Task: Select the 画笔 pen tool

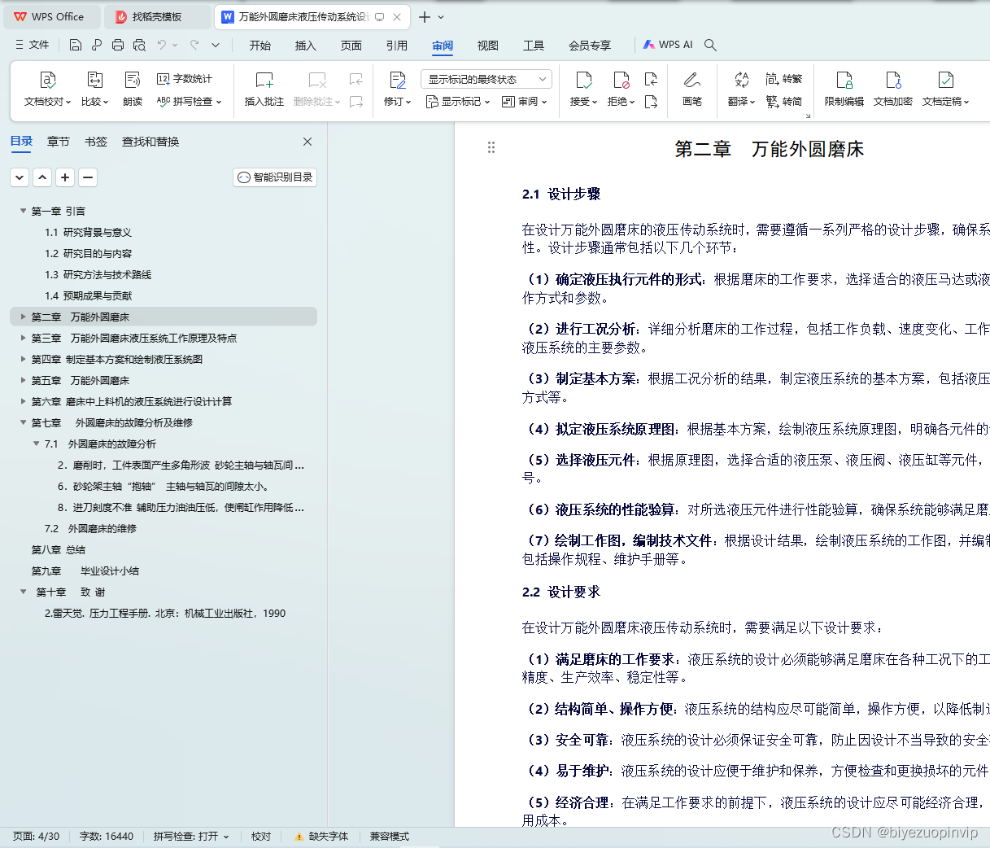Action: (x=692, y=90)
